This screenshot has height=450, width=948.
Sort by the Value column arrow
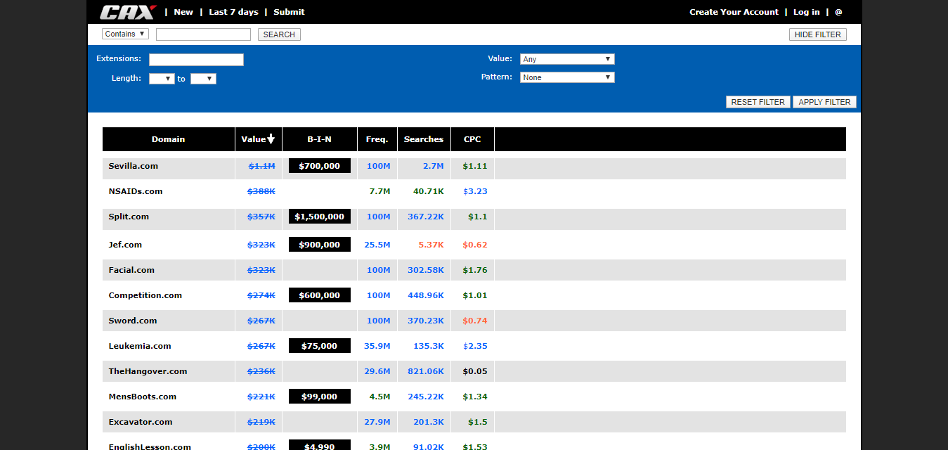coord(271,139)
